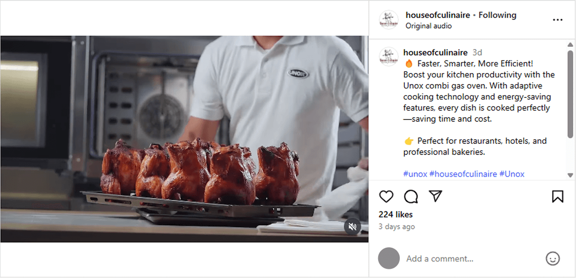Image resolution: width=576 pixels, height=278 pixels.
Task: Open more options with the three-dot icon
Action: tap(558, 20)
